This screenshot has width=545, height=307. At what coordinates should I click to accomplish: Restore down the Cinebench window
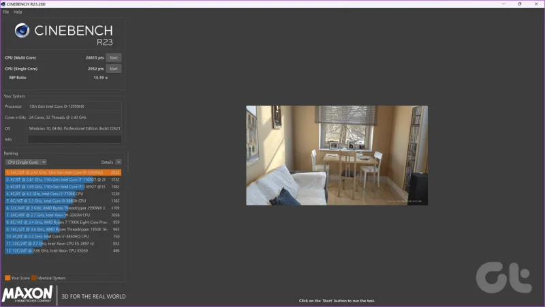(x=520, y=4)
